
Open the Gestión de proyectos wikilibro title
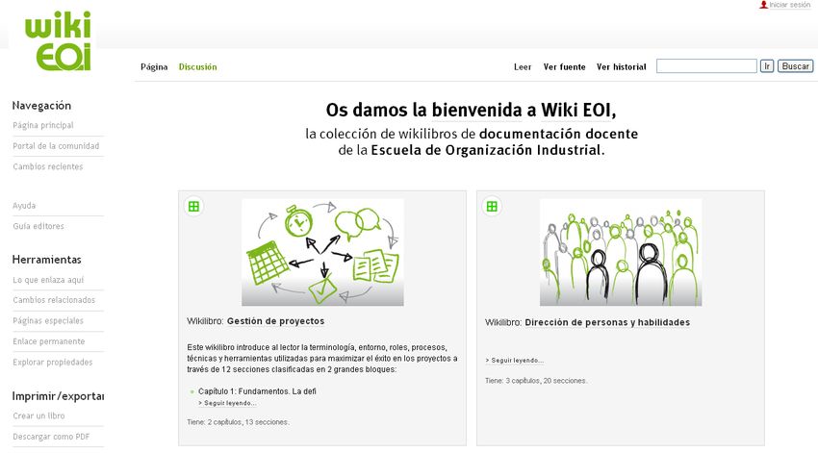click(275, 321)
